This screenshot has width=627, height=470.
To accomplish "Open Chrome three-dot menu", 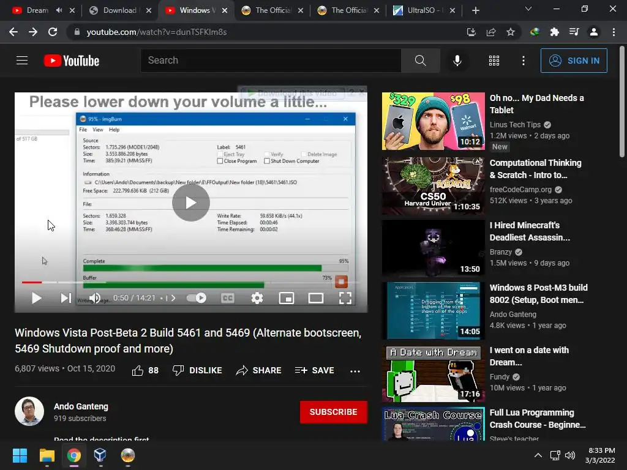I will (614, 32).
